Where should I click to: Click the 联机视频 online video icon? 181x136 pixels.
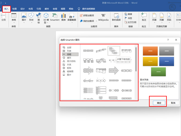(116, 17)
